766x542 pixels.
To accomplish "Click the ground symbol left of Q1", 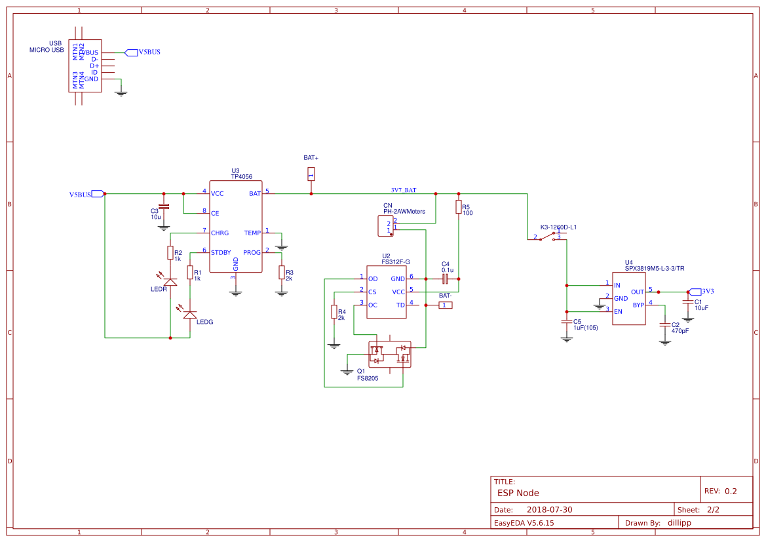I will click(347, 372).
